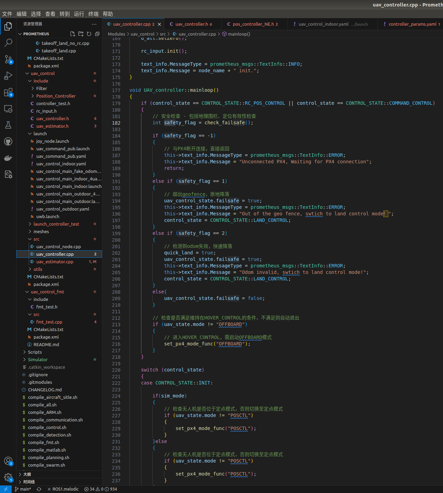Click ROS1.melodic status bar item
Viewport: 443px width, 493px height.
tap(63, 489)
